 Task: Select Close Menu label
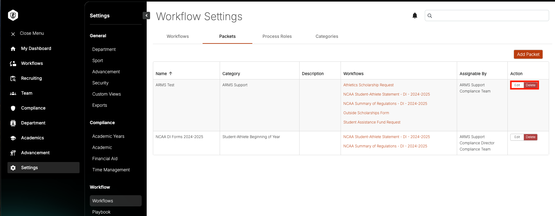tap(32, 33)
